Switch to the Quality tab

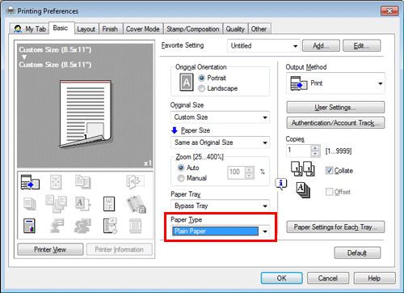pyautogui.click(x=235, y=29)
